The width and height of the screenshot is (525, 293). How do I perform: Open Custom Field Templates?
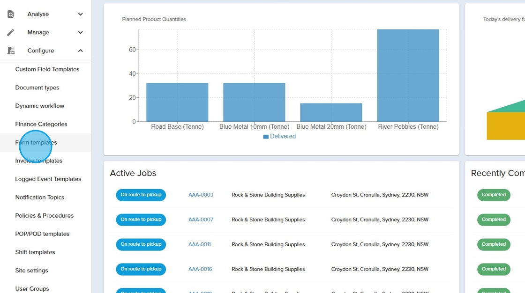47,69
